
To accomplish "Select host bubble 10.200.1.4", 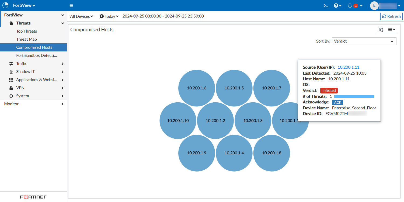I will click(234, 153).
